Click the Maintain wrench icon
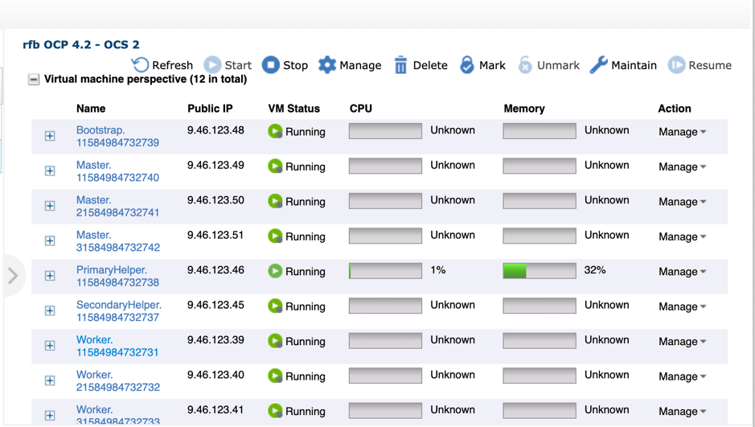Screen dimensions: 755x427 (x=598, y=64)
